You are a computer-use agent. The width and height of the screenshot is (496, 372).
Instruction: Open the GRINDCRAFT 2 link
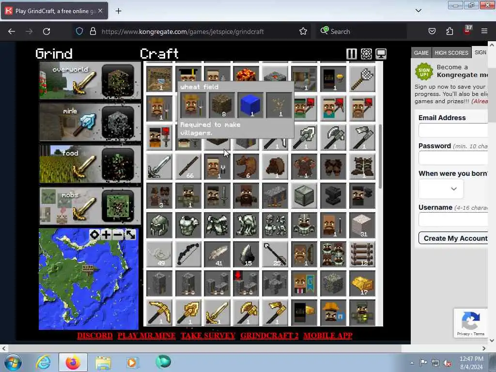tap(269, 336)
